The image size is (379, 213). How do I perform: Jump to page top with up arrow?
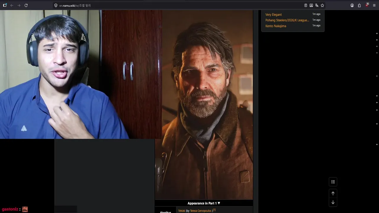tap(333, 193)
